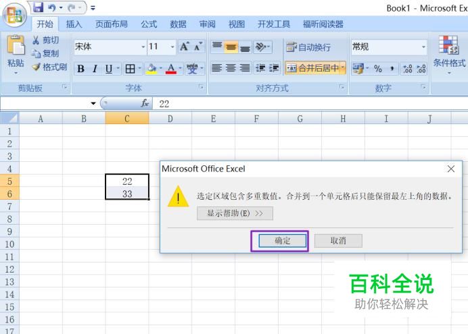Open the 字体 font dialog launcher

click(x=201, y=87)
